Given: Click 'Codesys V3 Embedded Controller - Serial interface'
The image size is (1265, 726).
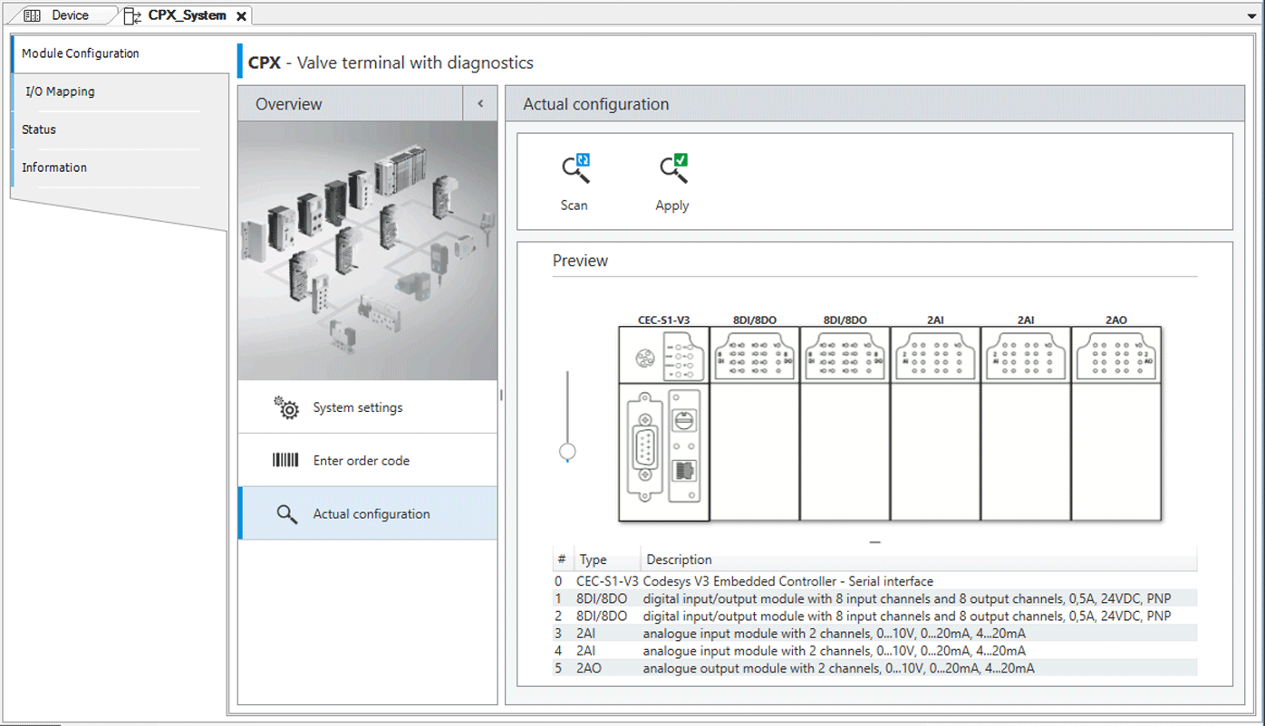Looking at the screenshot, I should coord(788,581).
